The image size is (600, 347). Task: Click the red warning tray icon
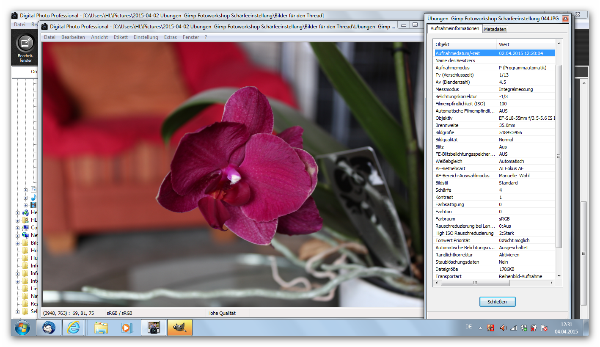tap(491, 328)
